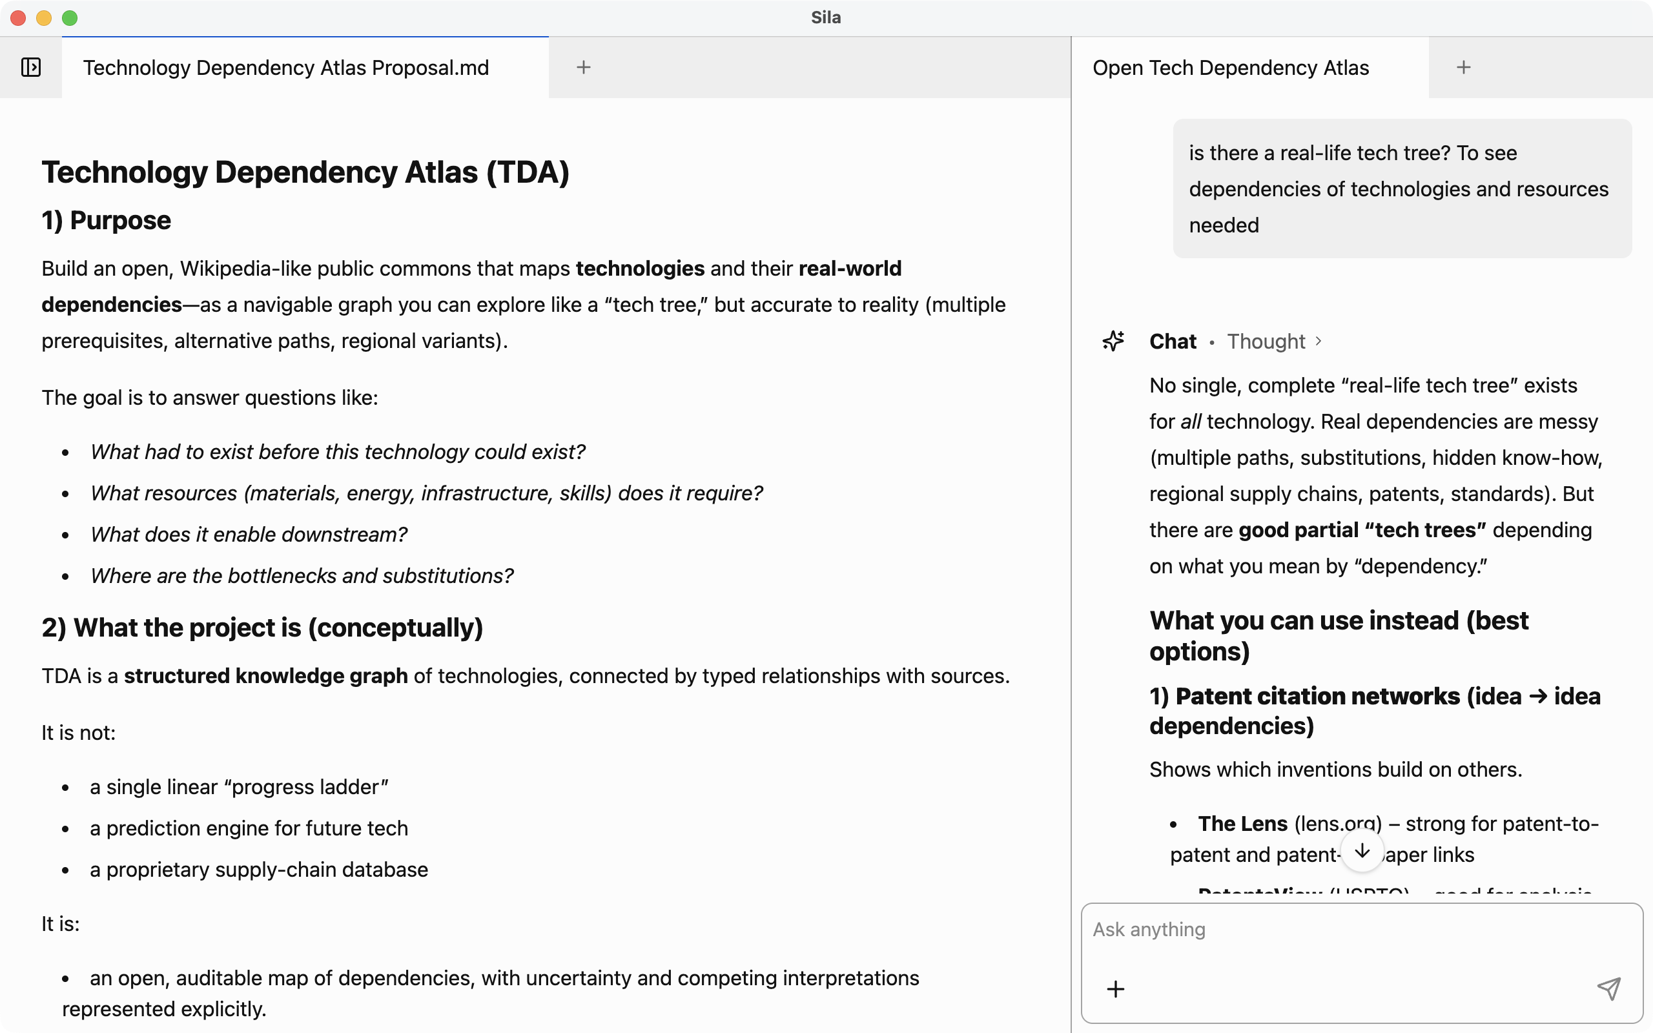Image resolution: width=1653 pixels, height=1033 pixels.
Task: Click the Sila window title bar
Action: pyautogui.click(x=825, y=18)
